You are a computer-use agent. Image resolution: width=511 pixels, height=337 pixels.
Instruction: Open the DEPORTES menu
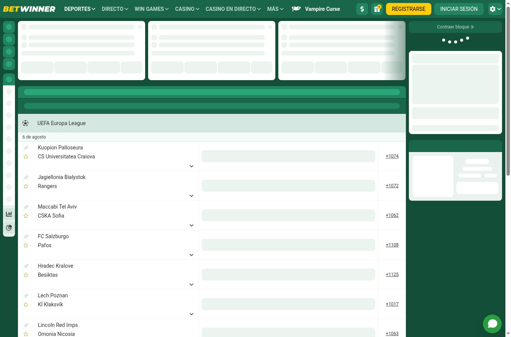80,9
